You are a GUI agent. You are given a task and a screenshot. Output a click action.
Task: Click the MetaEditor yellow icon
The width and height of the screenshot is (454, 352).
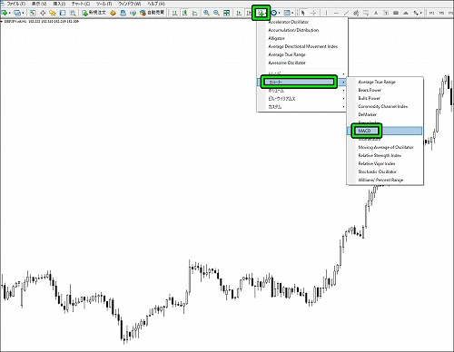pyautogui.click(x=113, y=13)
